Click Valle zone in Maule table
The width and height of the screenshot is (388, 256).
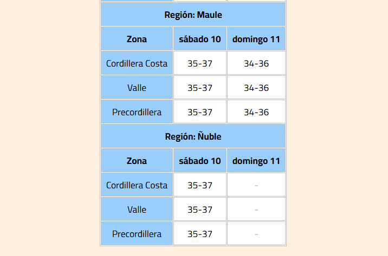tap(137, 88)
